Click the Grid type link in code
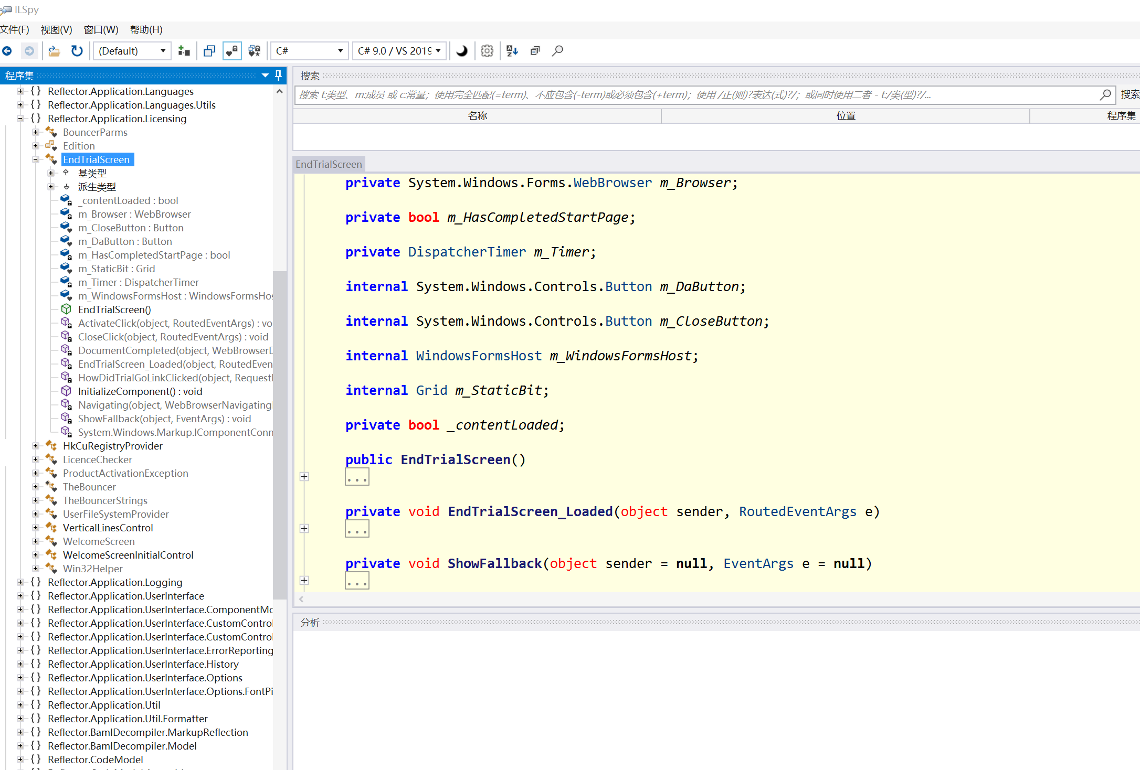The width and height of the screenshot is (1140, 770). click(x=431, y=391)
